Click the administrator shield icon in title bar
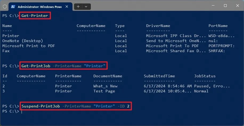244x126 pixels. click(5, 7)
